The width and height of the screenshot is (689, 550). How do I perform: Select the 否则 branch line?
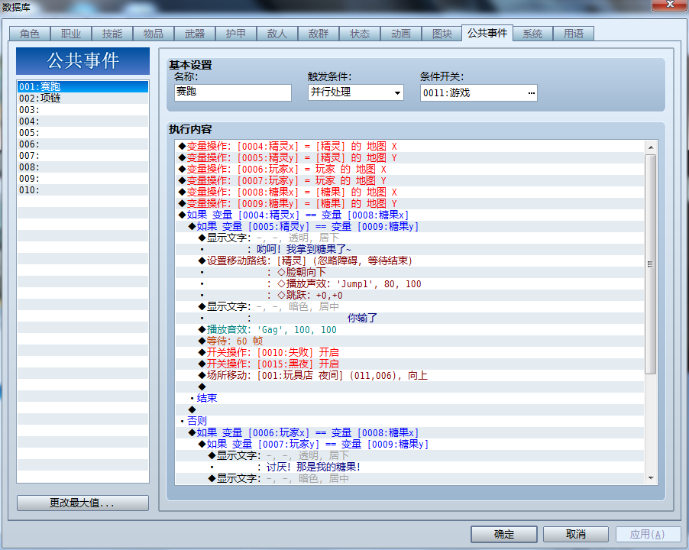click(410, 421)
